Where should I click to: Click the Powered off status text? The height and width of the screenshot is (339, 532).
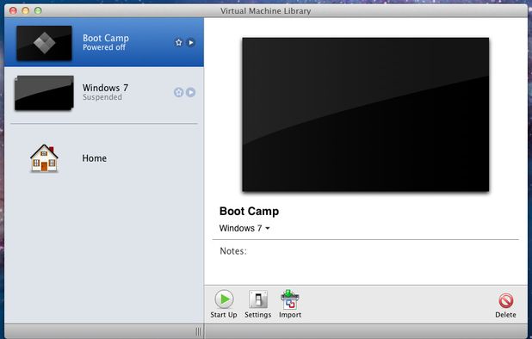104,47
